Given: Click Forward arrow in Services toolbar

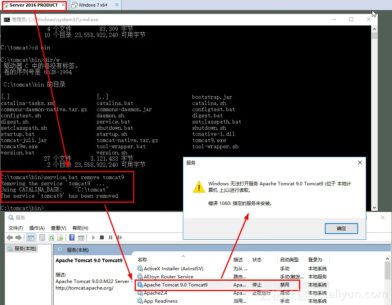Looking at the screenshot, I should (18, 237).
